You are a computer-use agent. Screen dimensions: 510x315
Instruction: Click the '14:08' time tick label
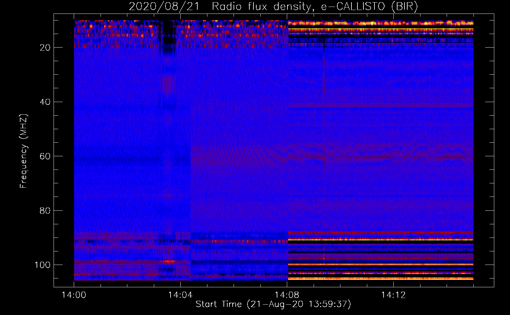click(x=287, y=295)
